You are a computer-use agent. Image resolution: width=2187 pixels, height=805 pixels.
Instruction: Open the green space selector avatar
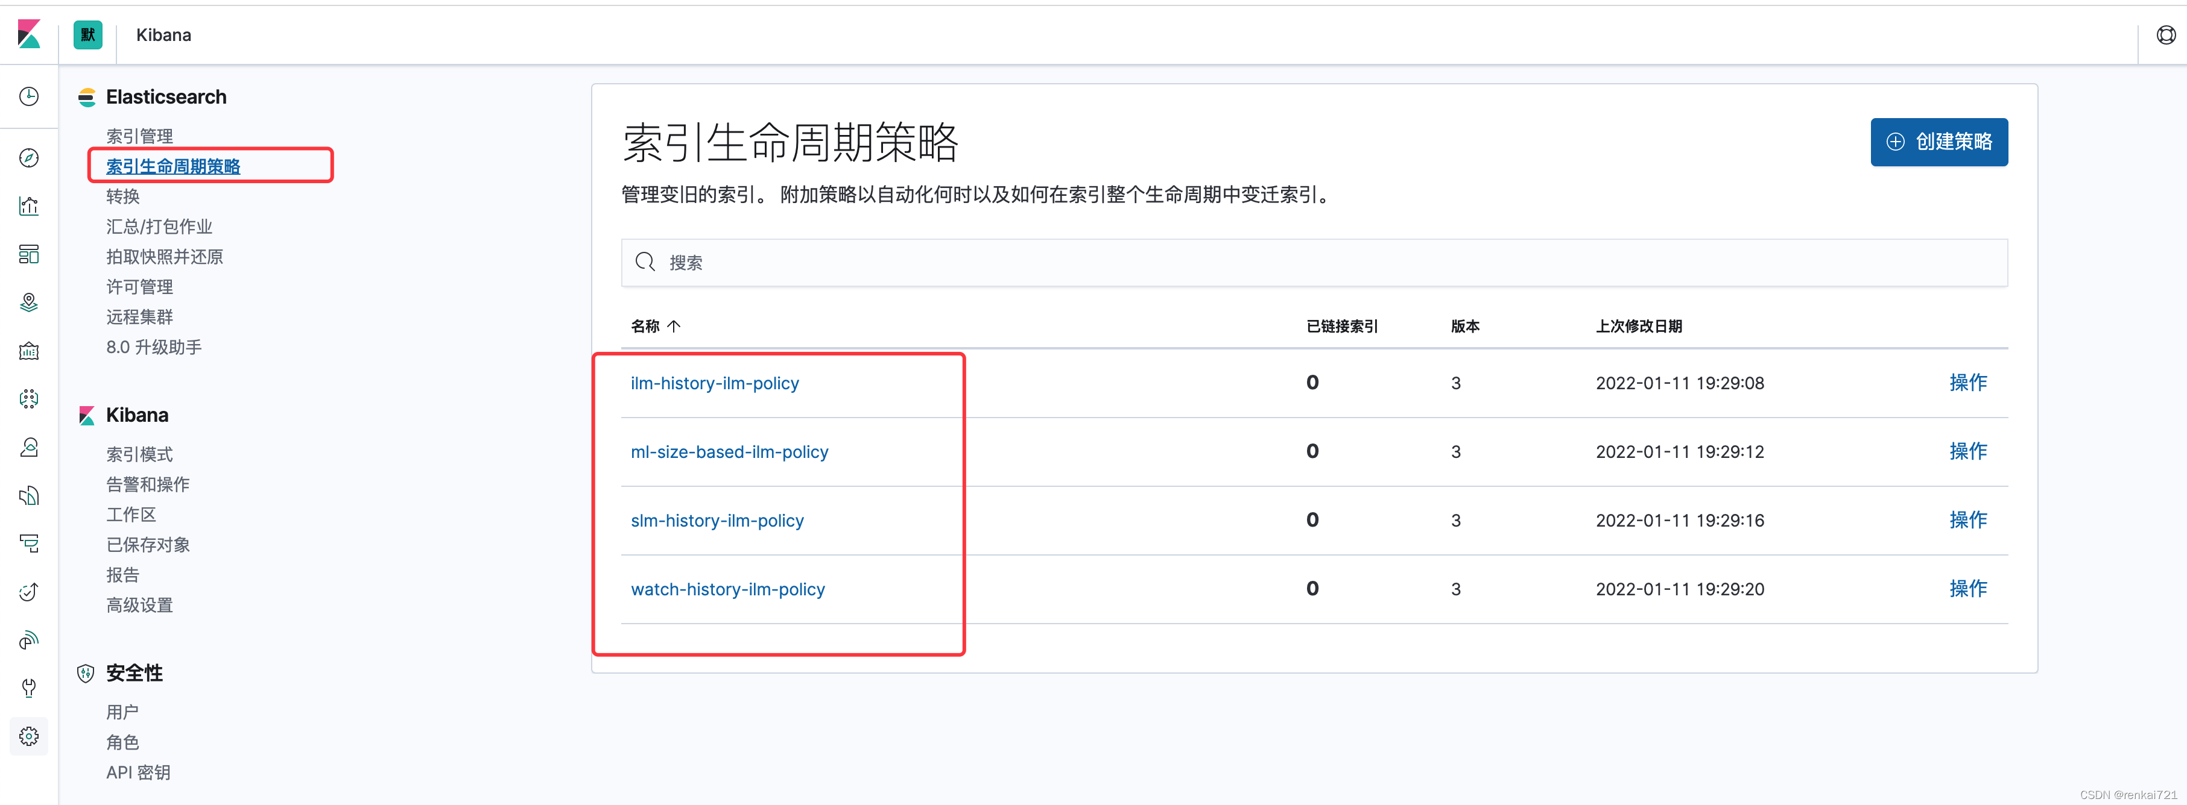[x=87, y=35]
